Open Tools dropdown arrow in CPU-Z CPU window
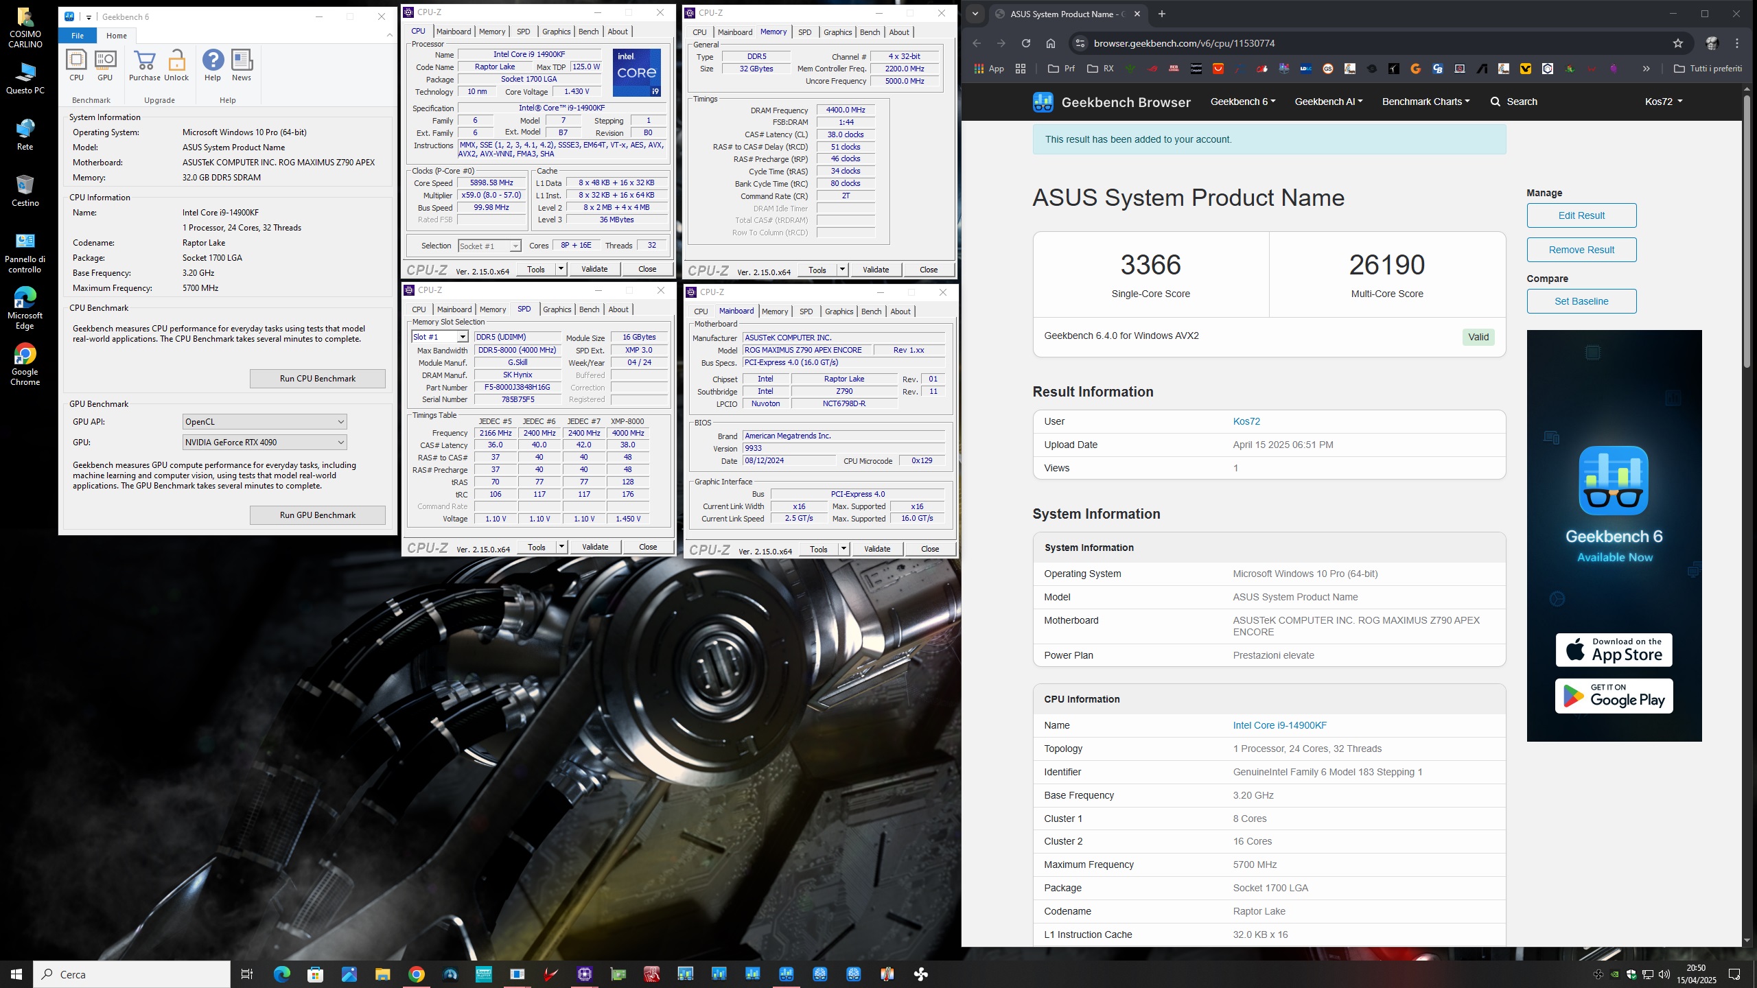Screen dimensions: 1757x988 [561, 269]
